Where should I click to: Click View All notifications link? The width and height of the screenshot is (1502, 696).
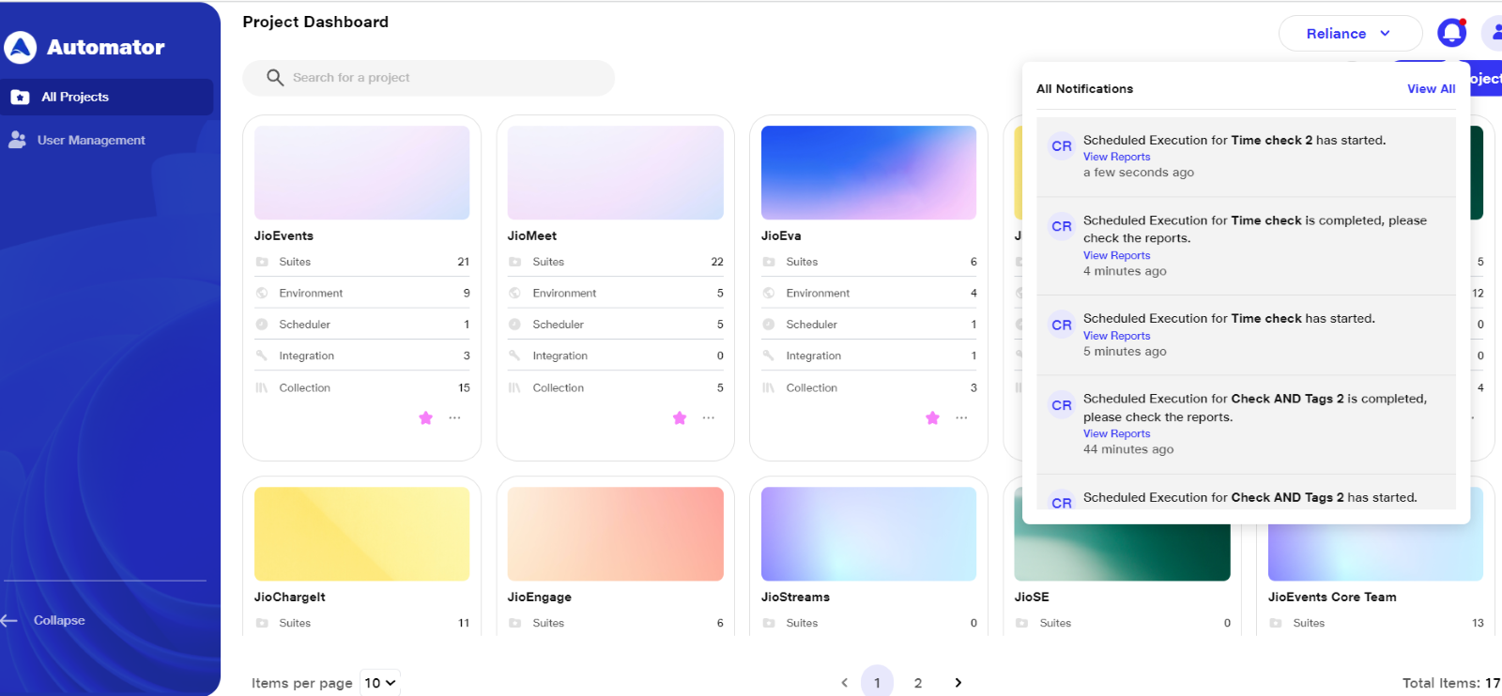tap(1431, 89)
